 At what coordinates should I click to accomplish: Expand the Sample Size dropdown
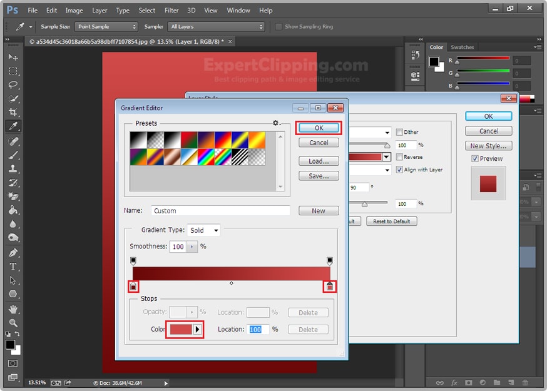[106, 27]
